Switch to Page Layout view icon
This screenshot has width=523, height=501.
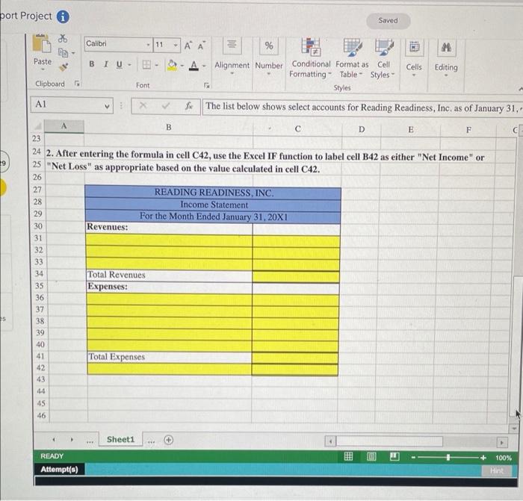(371, 457)
